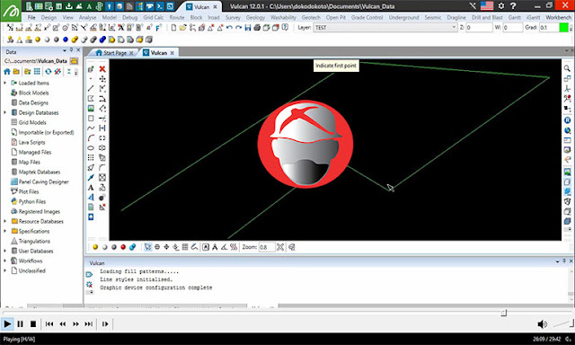Toggle the four-arrow diamond snap button

[166, 247]
